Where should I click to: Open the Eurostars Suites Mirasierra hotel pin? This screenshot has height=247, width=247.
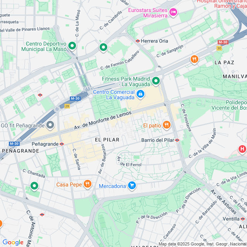pyautogui.click(x=173, y=12)
